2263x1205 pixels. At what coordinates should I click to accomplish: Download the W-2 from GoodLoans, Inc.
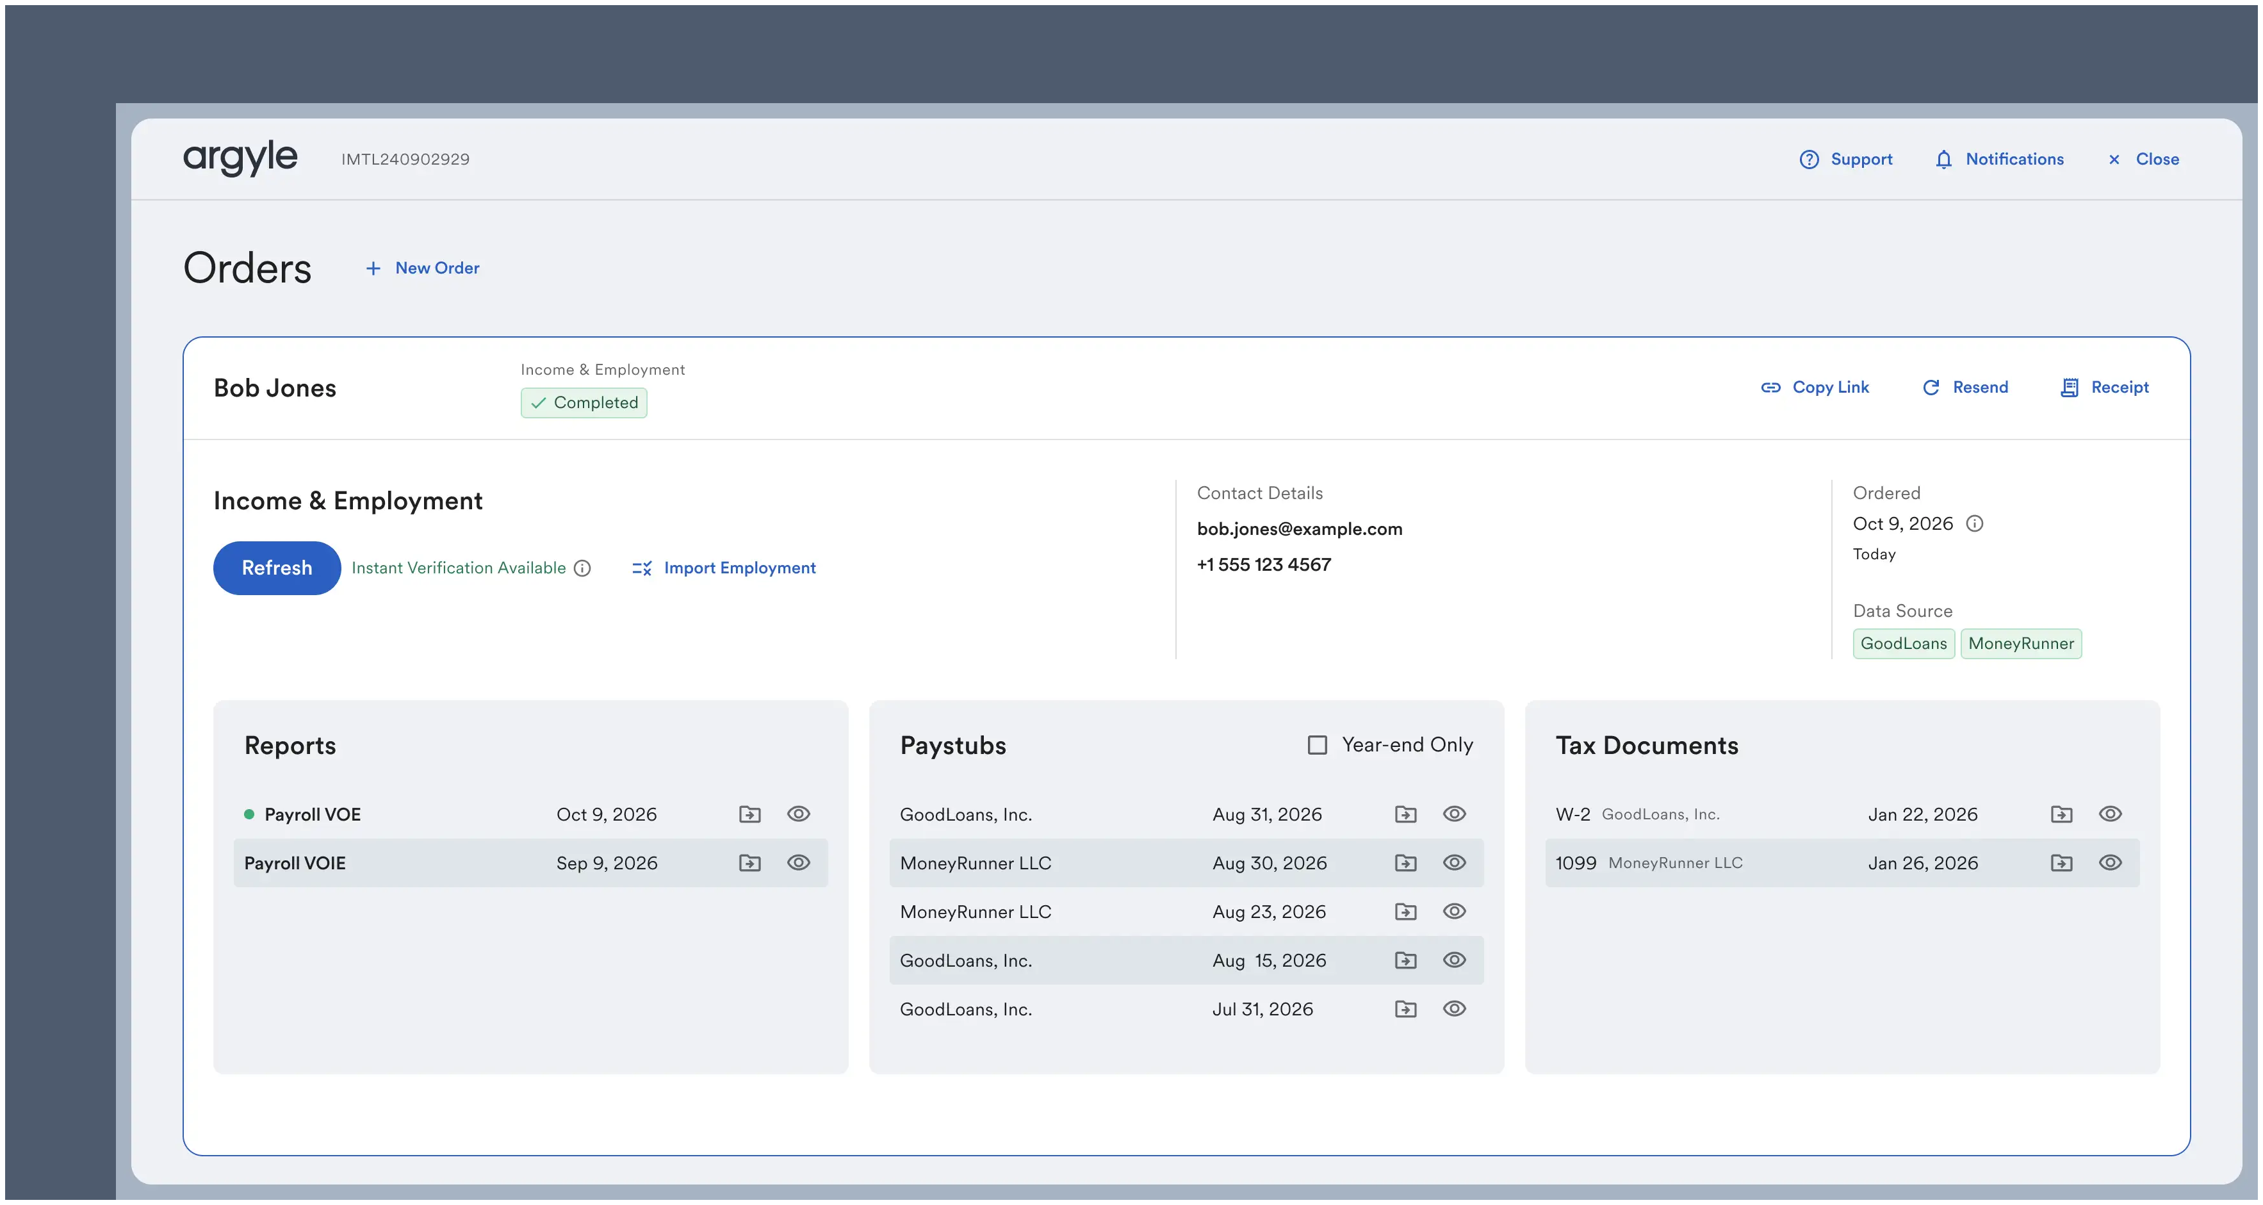pos(2062,814)
